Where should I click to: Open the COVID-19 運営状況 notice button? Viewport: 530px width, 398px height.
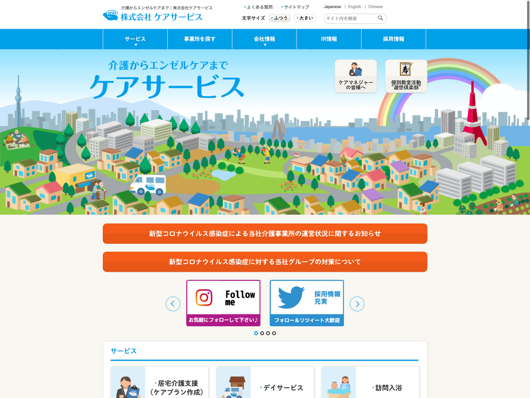[x=265, y=233]
